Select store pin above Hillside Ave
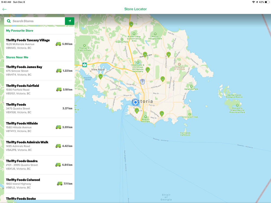Screen dimensions: 271x203 click(163, 79)
